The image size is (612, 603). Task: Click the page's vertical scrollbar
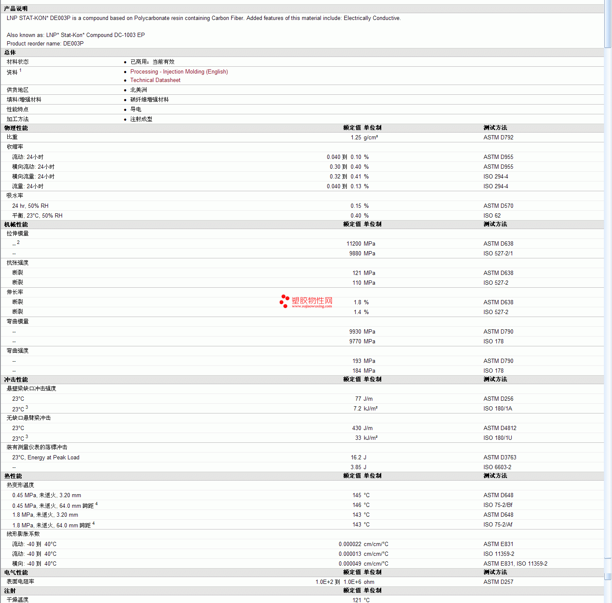tap(608, 301)
